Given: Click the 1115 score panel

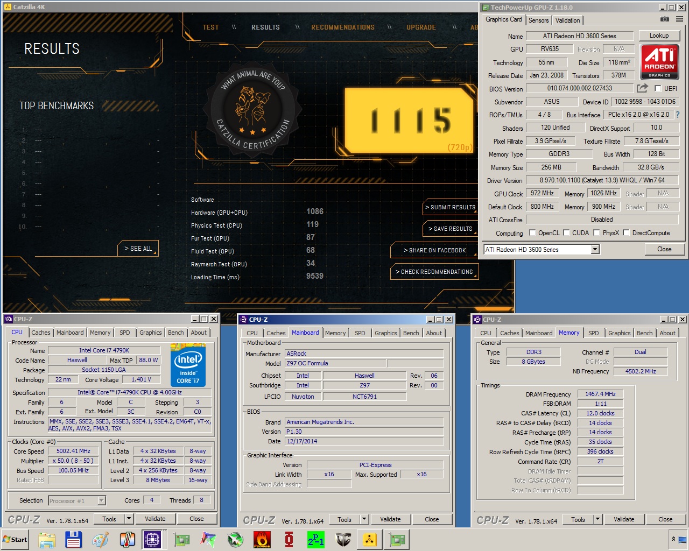Looking at the screenshot, I should tap(410, 120).
